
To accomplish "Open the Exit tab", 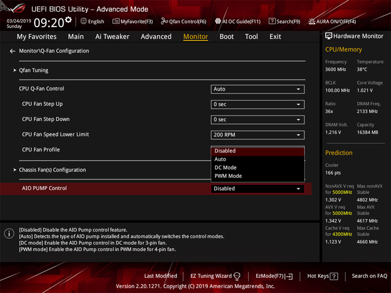I will click(x=275, y=37).
